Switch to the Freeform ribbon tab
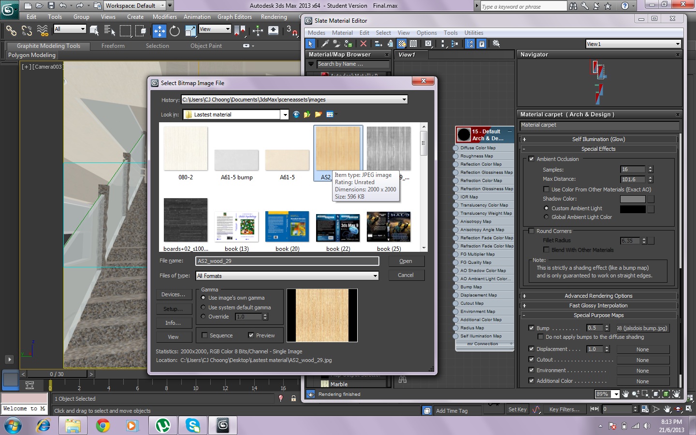This screenshot has height=435, width=696. click(x=113, y=46)
